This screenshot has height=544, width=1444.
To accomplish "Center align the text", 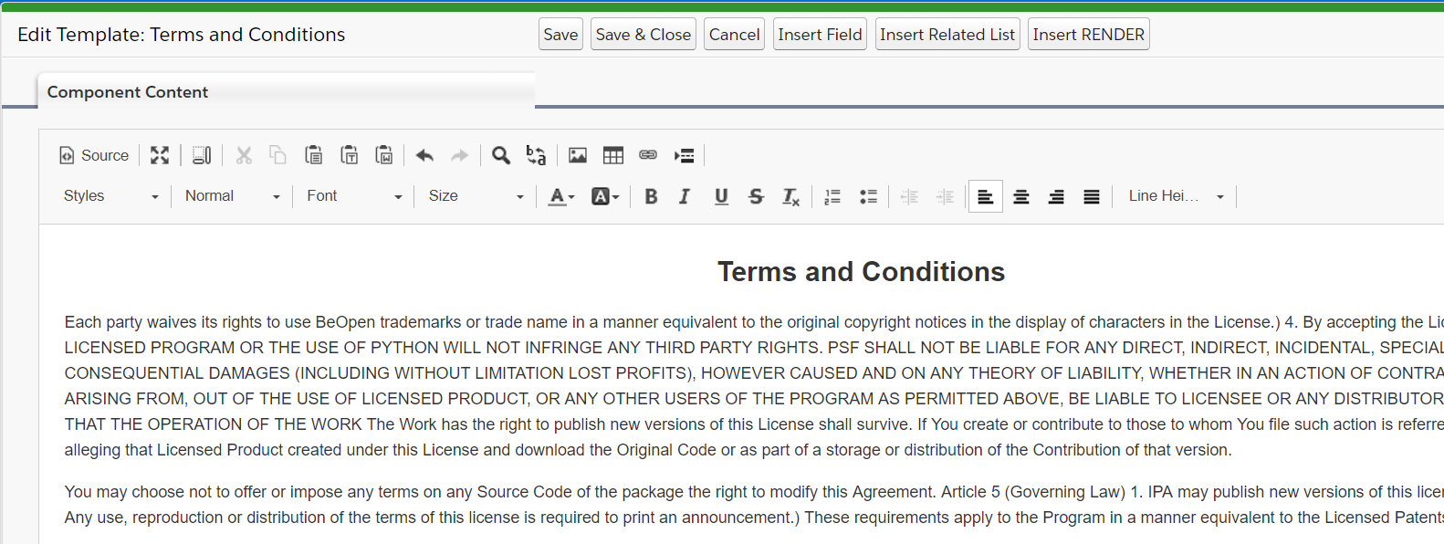I will click(1021, 196).
